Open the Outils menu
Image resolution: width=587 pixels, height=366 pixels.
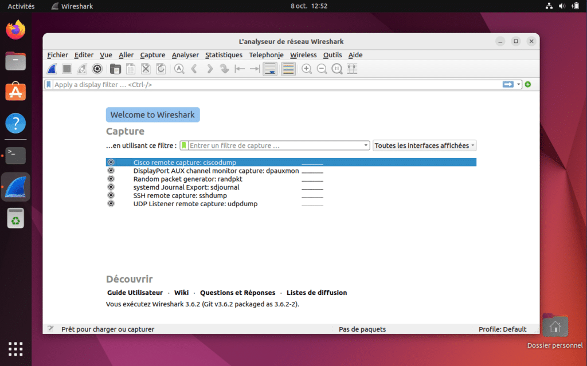(x=332, y=55)
